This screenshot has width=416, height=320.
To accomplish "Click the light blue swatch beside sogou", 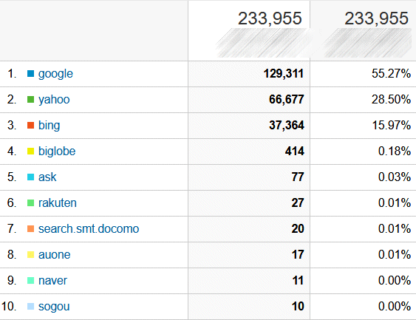I will click(30, 307).
